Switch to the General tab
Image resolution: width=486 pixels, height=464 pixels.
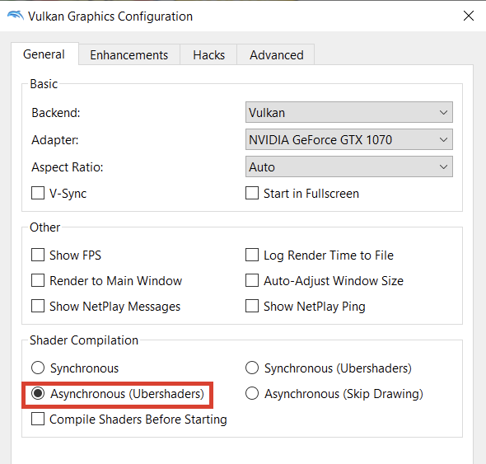point(44,54)
